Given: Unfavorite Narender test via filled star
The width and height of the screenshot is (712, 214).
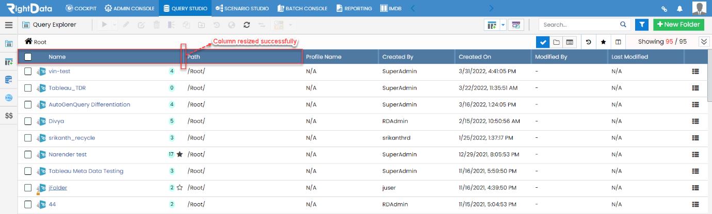Looking at the screenshot, I should tap(180, 154).
